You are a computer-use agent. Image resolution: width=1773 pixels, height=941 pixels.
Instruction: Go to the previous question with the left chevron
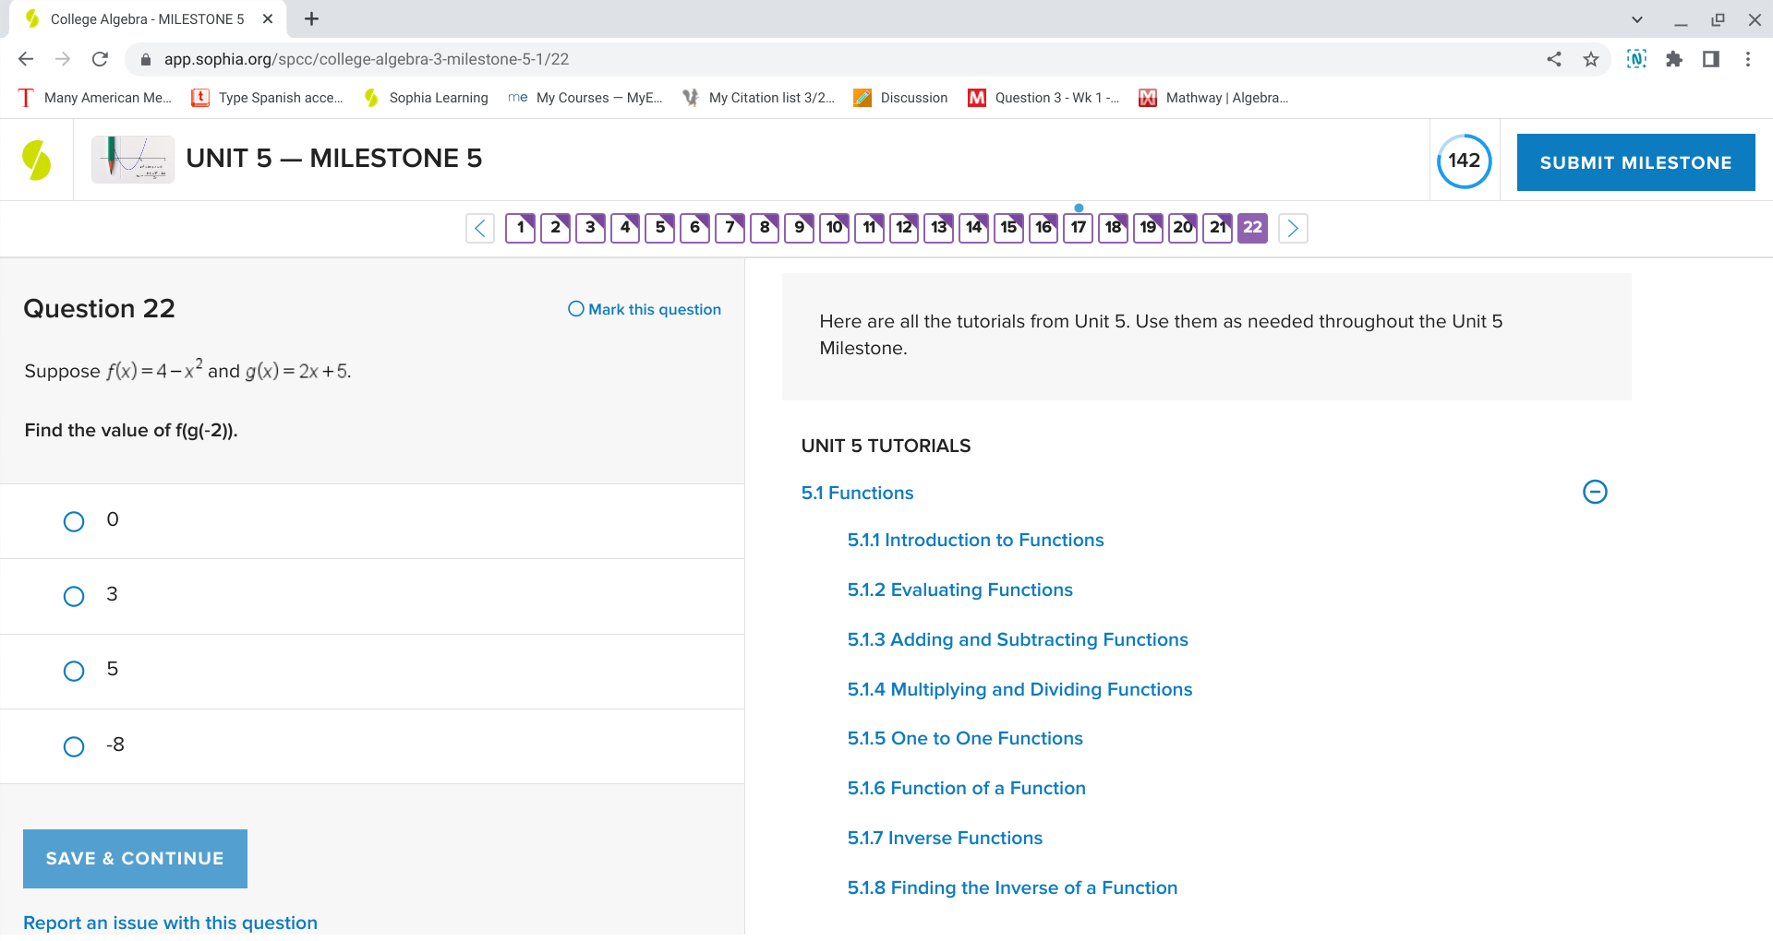480,228
